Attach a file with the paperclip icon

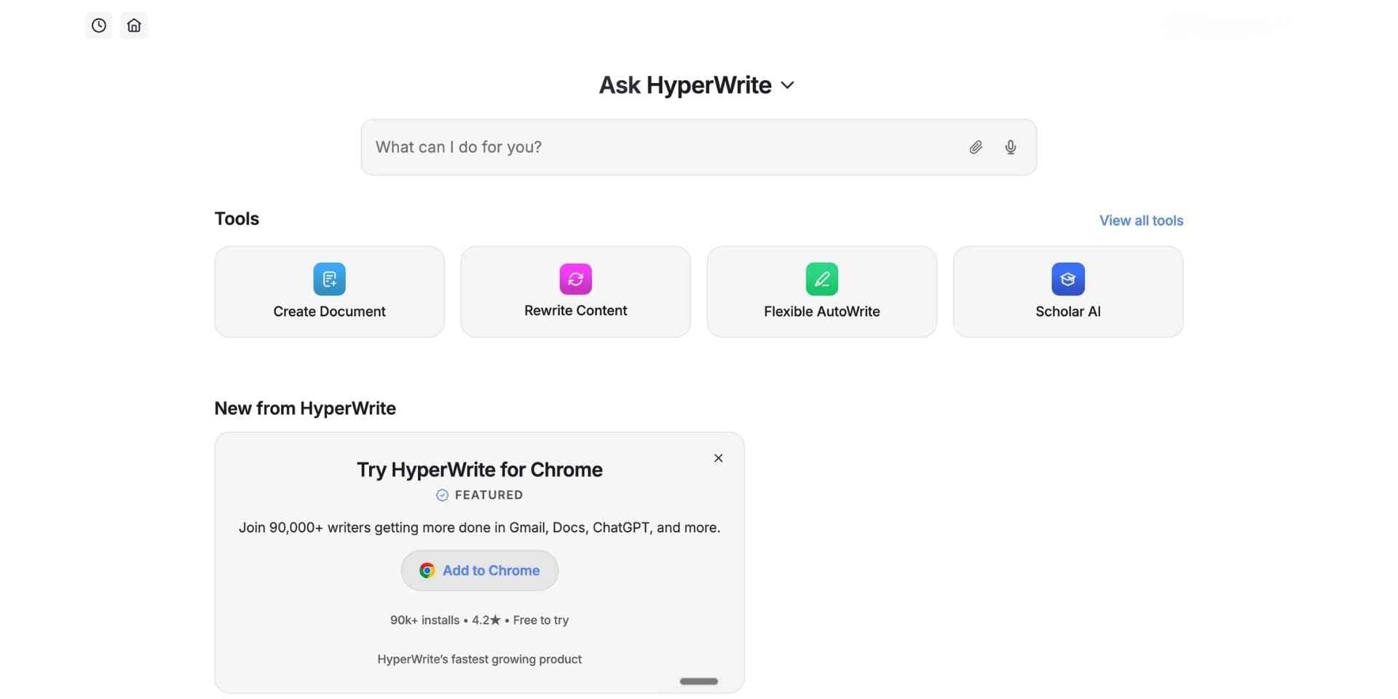click(976, 147)
